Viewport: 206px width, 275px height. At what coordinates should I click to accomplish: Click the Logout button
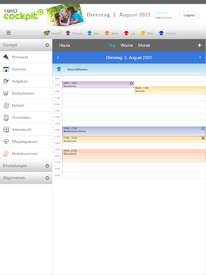click(189, 15)
